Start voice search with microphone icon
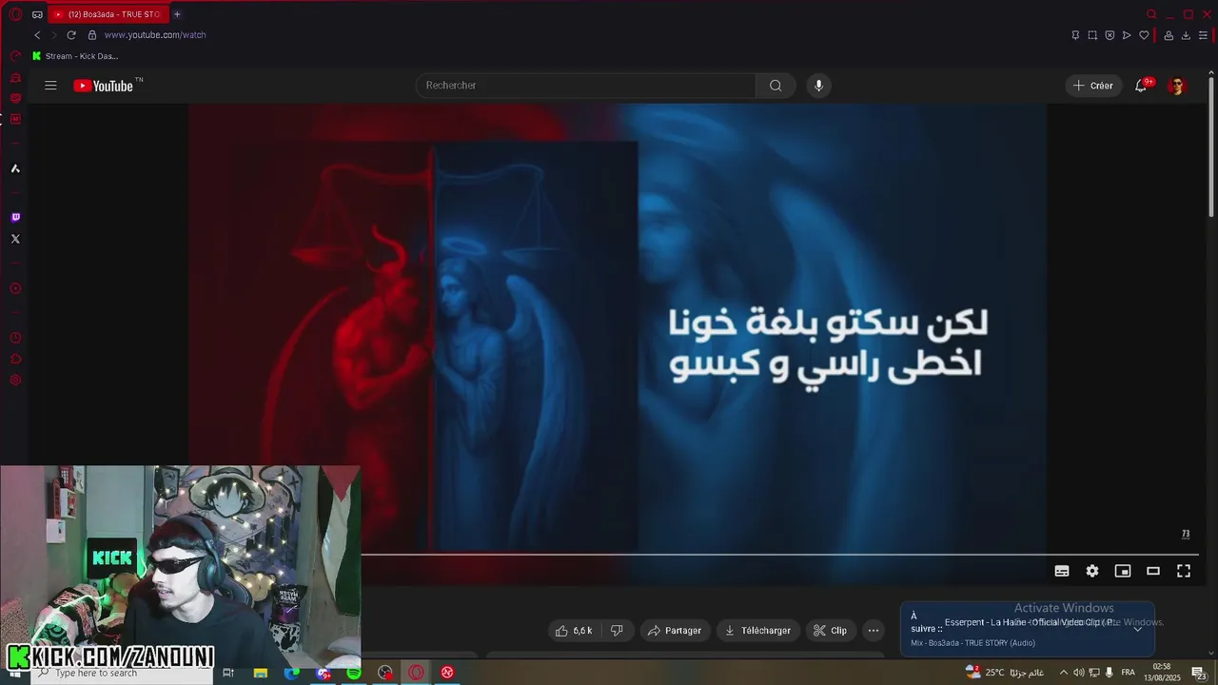Screen dimensions: 1218x685 (818, 86)
